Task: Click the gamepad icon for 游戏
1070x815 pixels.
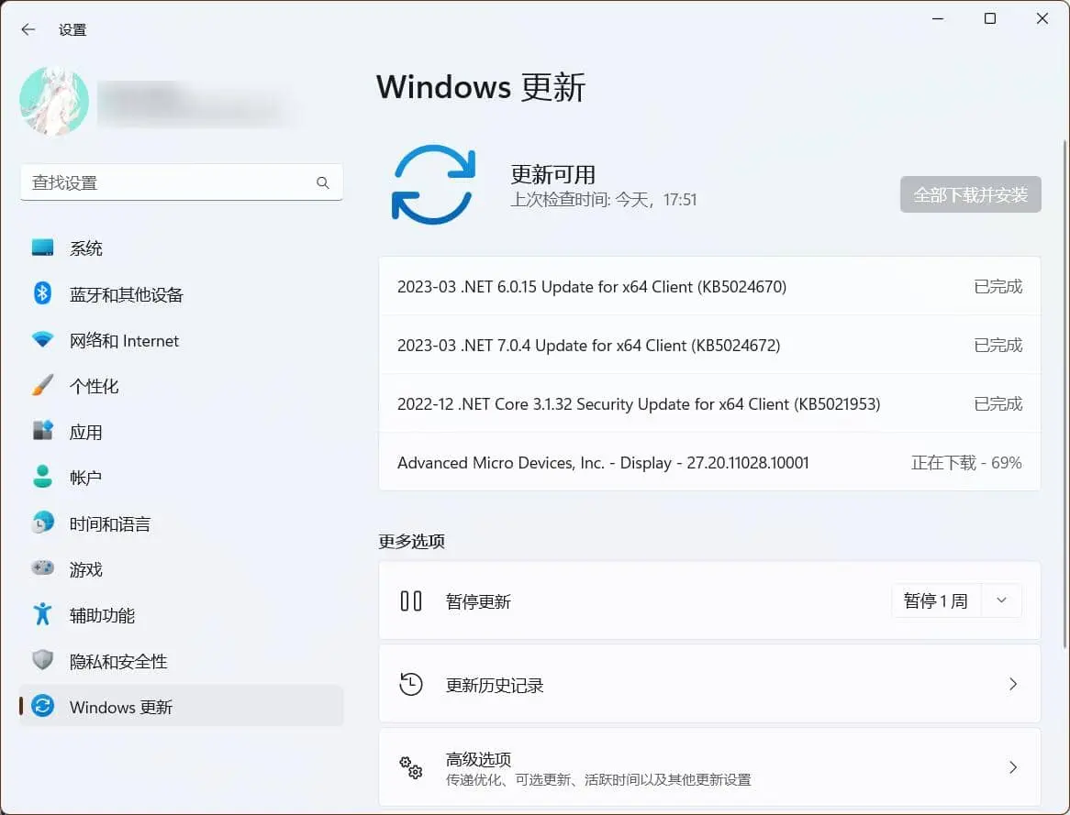Action: click(x=42, y=569)
